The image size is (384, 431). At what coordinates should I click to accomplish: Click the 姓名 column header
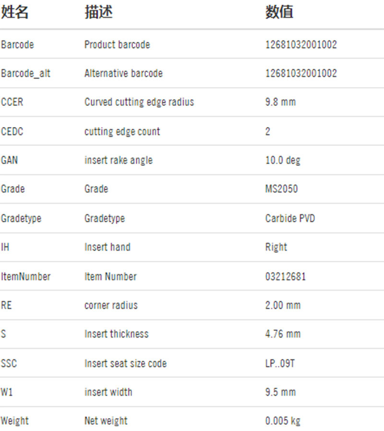tap(14, 12)
